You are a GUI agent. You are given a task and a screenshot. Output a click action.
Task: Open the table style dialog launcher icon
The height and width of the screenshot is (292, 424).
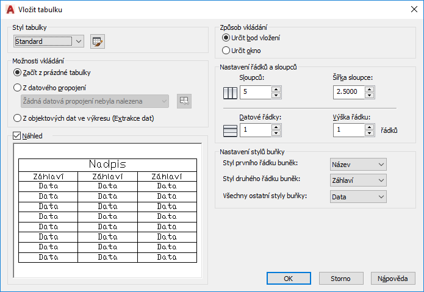98,41
